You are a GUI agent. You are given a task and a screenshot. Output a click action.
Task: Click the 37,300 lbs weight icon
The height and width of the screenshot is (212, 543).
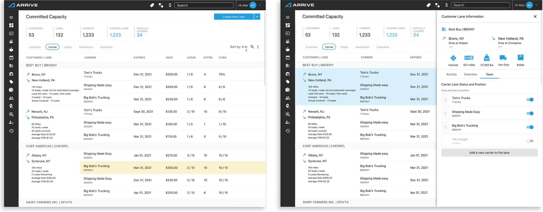(x=487, y=58)
